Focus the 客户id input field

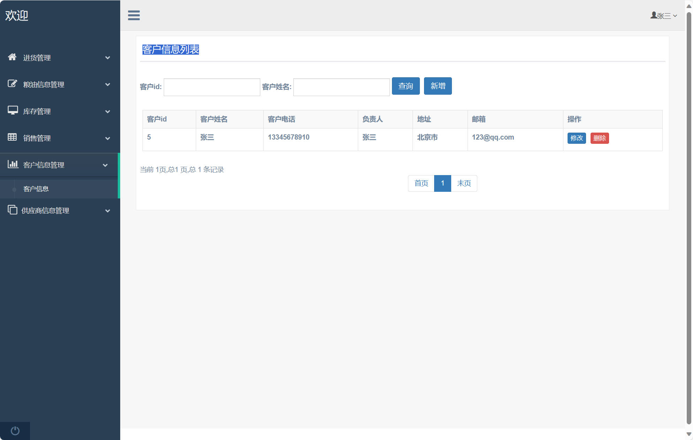212,87
